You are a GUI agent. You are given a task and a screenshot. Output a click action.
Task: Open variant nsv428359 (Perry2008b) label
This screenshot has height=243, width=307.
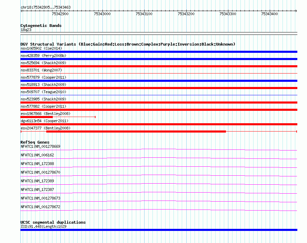pyautogui.click(x=43, y=56)
